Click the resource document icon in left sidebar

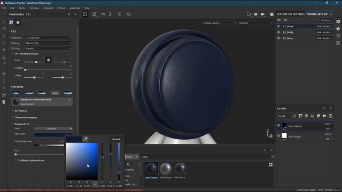click(x=4, y=102)
